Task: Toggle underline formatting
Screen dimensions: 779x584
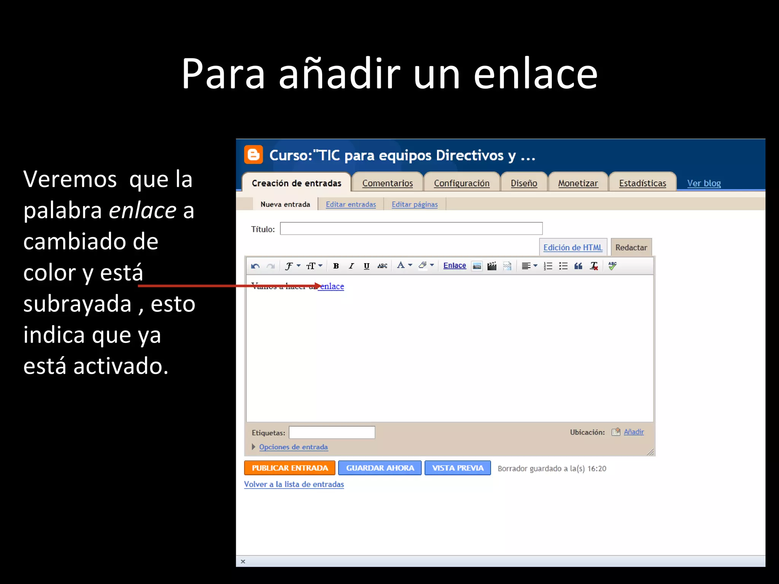Action: pyautogui.click(x=366, y=266)
